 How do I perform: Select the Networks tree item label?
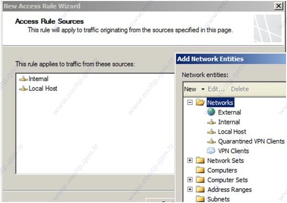(x=220, y=102)
